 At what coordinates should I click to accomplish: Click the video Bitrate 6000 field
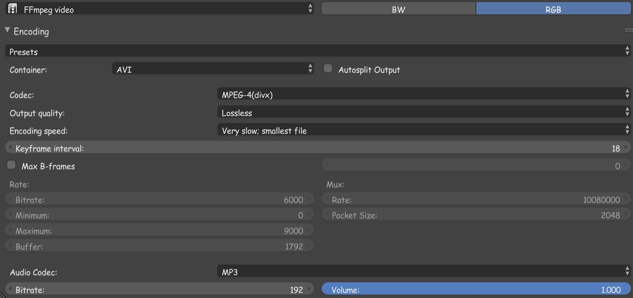(159, 199)
